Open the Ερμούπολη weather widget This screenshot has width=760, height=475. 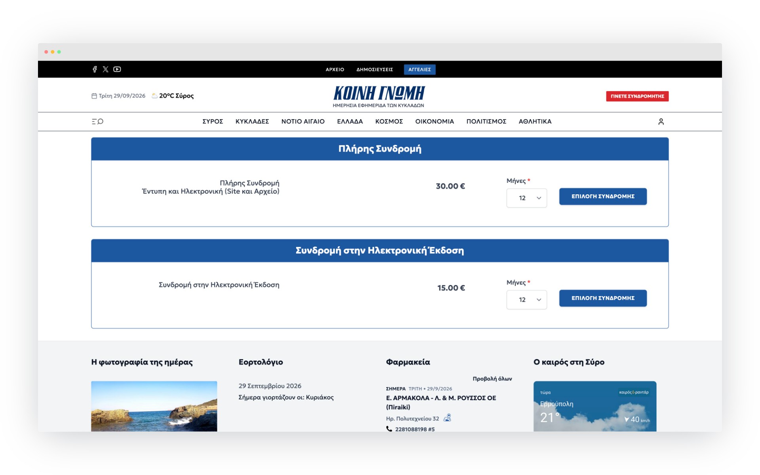click(595, 406)
